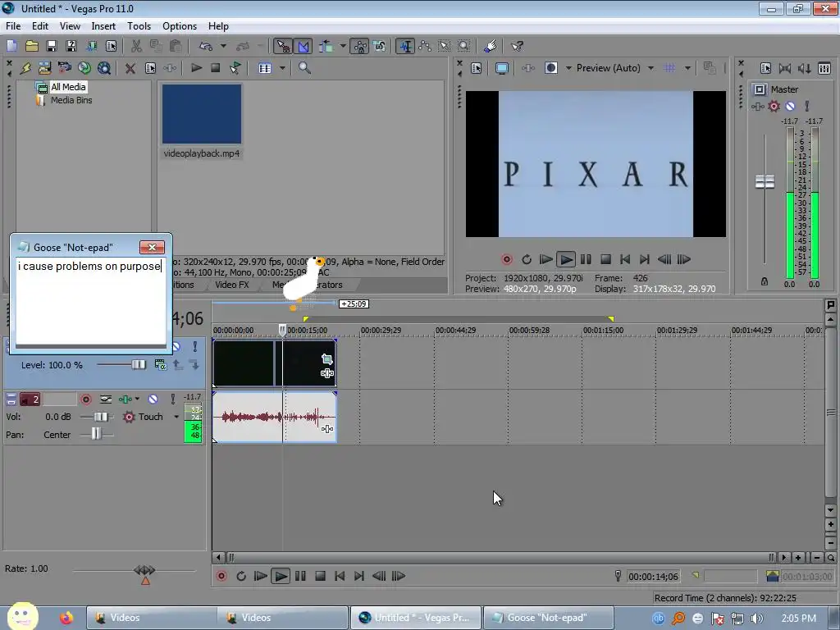
Task: Pause playback in timeline transport bar
Action: 300,576
